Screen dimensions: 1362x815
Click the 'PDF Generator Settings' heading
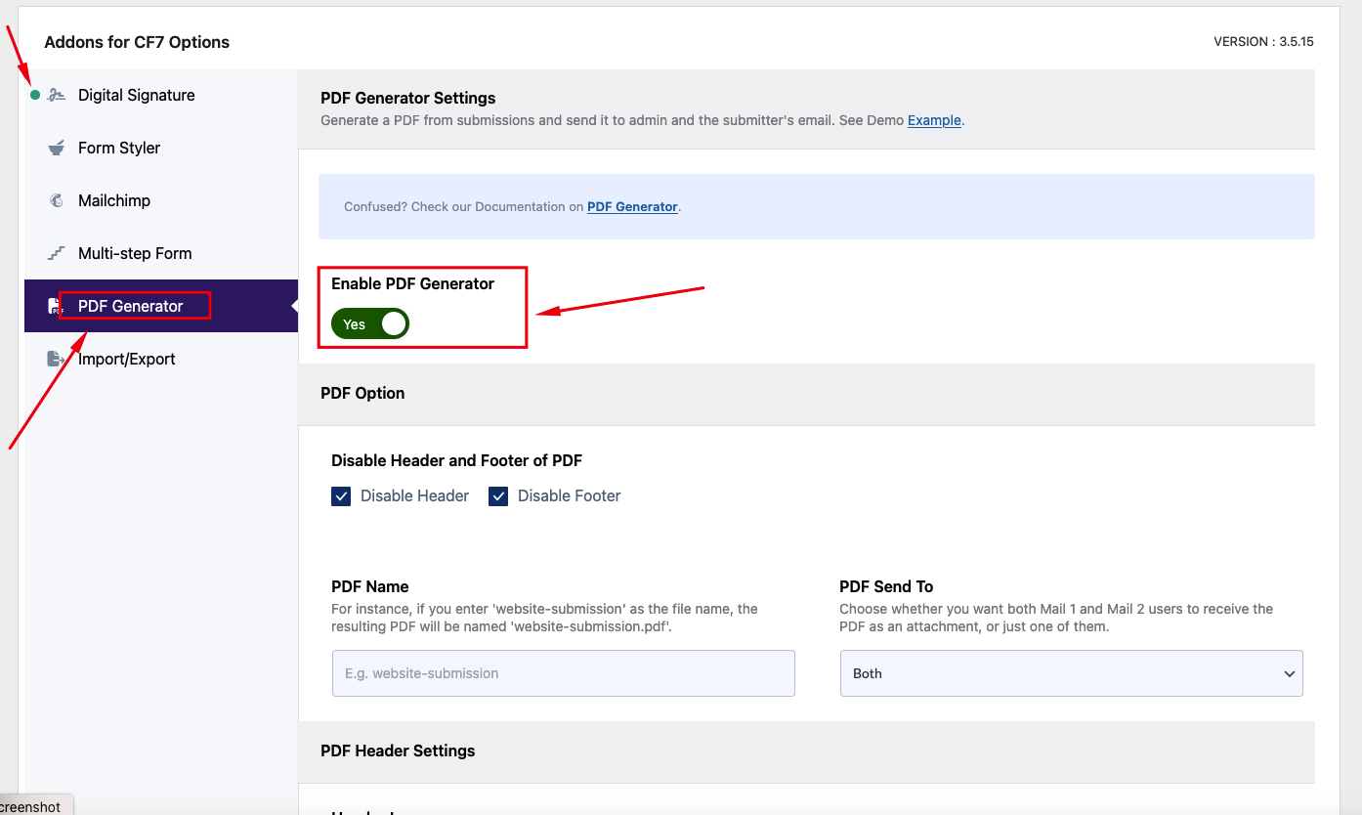(x=408, y=98)
